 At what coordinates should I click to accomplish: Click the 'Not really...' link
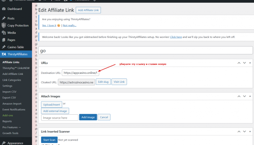(x=69, y=25)
